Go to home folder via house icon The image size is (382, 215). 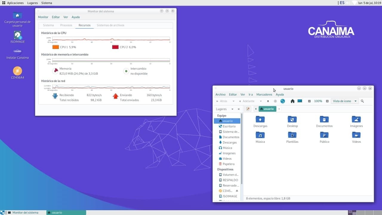[292, 101]
